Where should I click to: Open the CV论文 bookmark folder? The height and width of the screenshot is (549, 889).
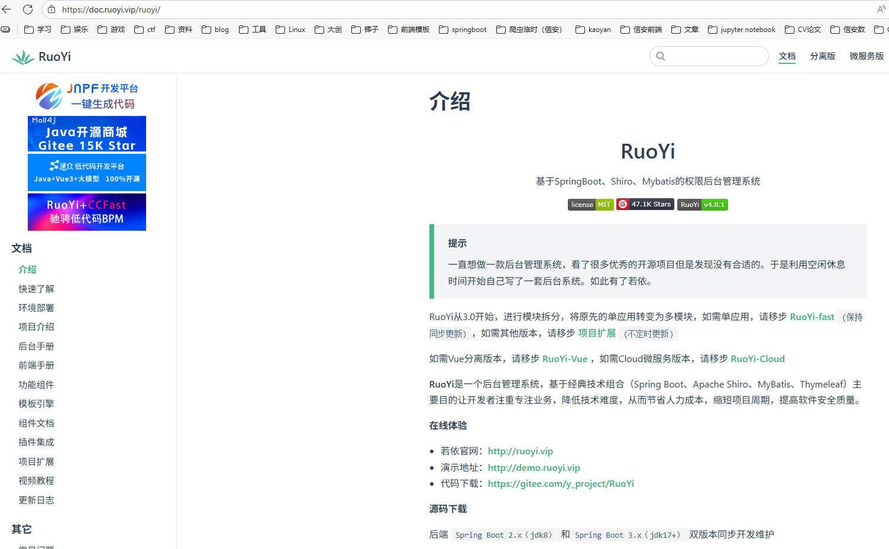803,30
